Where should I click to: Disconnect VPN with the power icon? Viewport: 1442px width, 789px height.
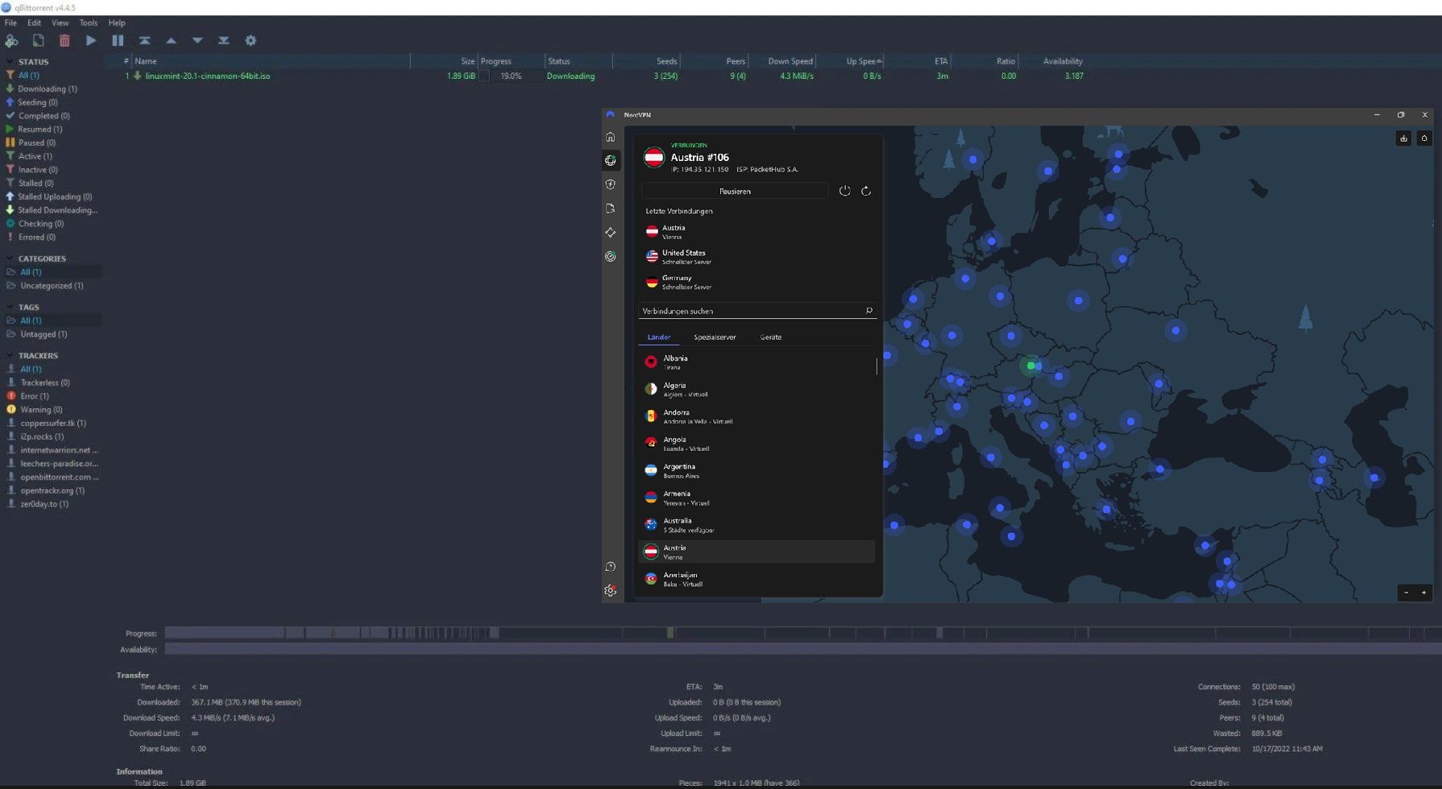[x=844, y=191]
